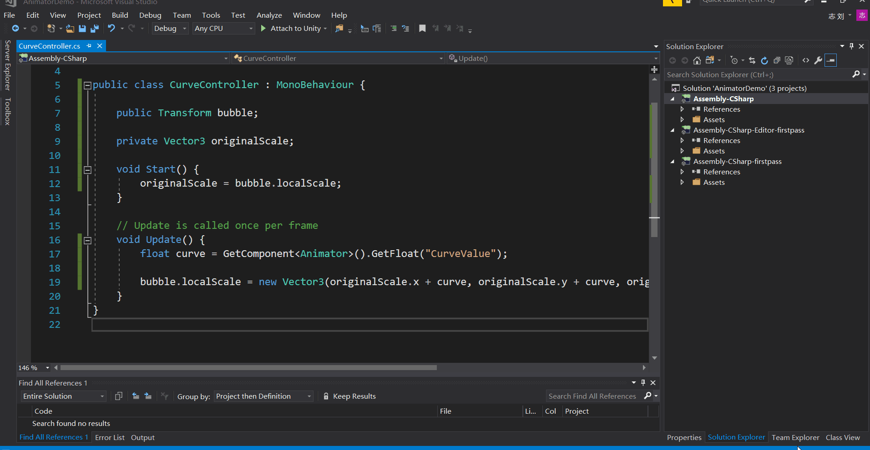Image resolution: width=870 pixels, height=450 pixels.
Task: Collapse the CurveController class code block
Action: pos(88,85)
